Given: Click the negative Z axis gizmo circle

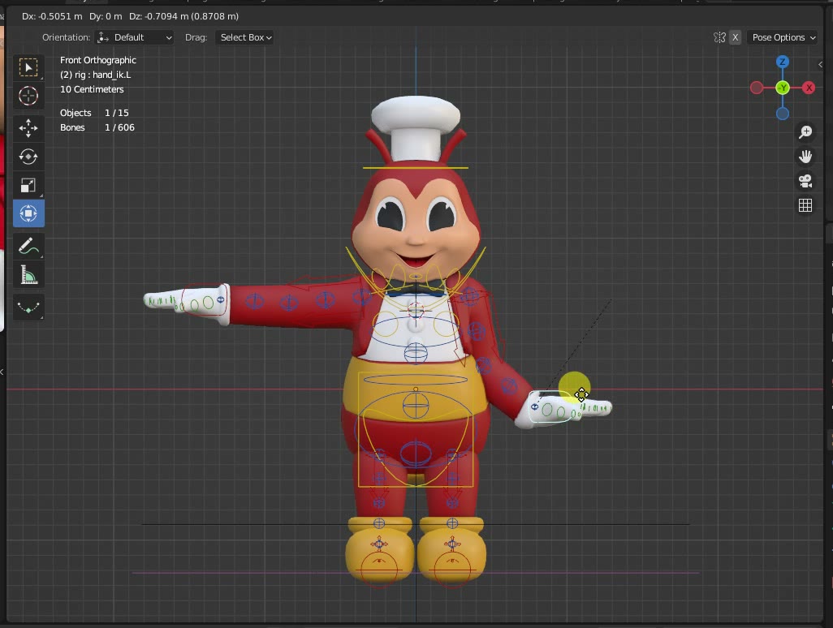Looking at the screenshot, I should pyautogui.click(x=783, y=114).
